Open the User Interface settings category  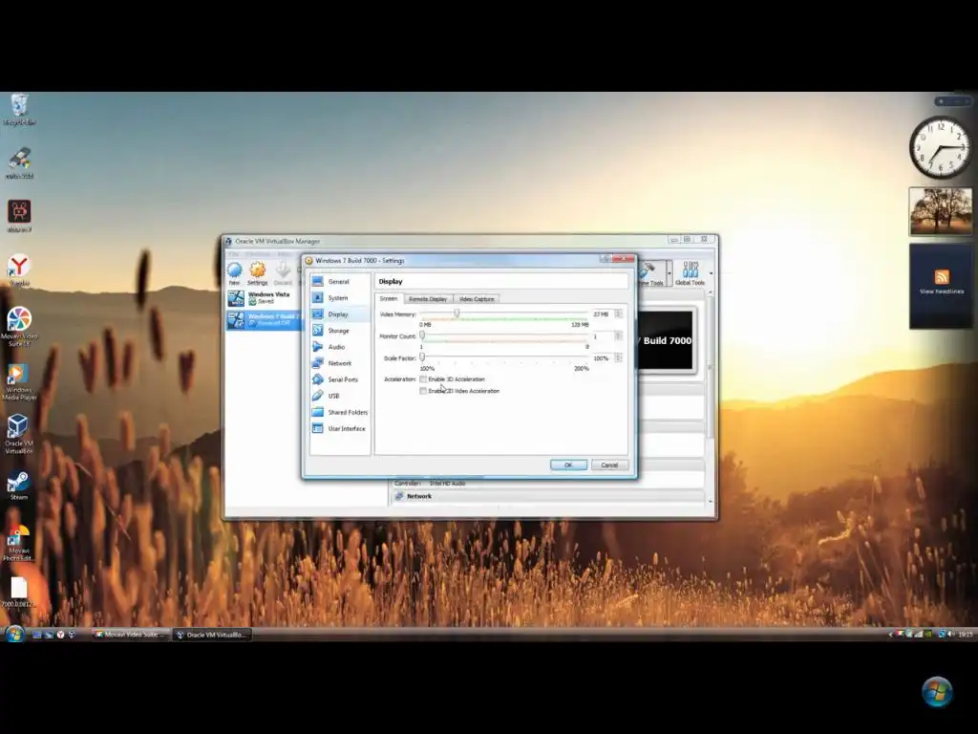340,428
